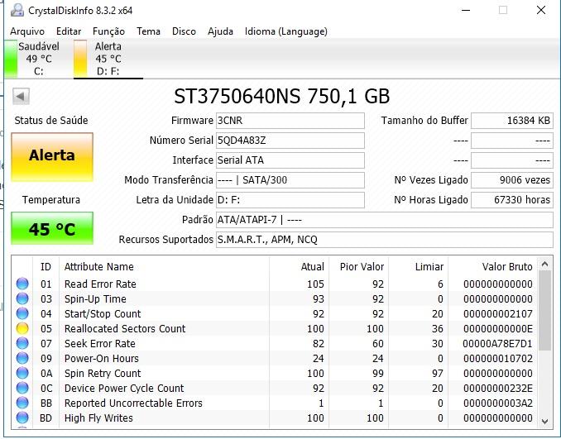Open the Tema menu

(148, 31)
